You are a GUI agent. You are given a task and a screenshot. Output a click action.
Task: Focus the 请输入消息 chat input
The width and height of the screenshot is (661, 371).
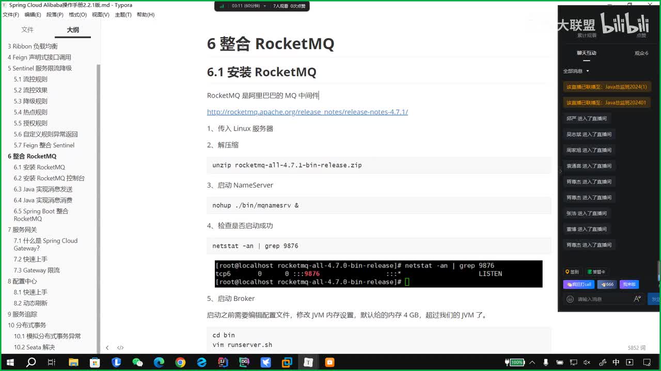point(603,299)
